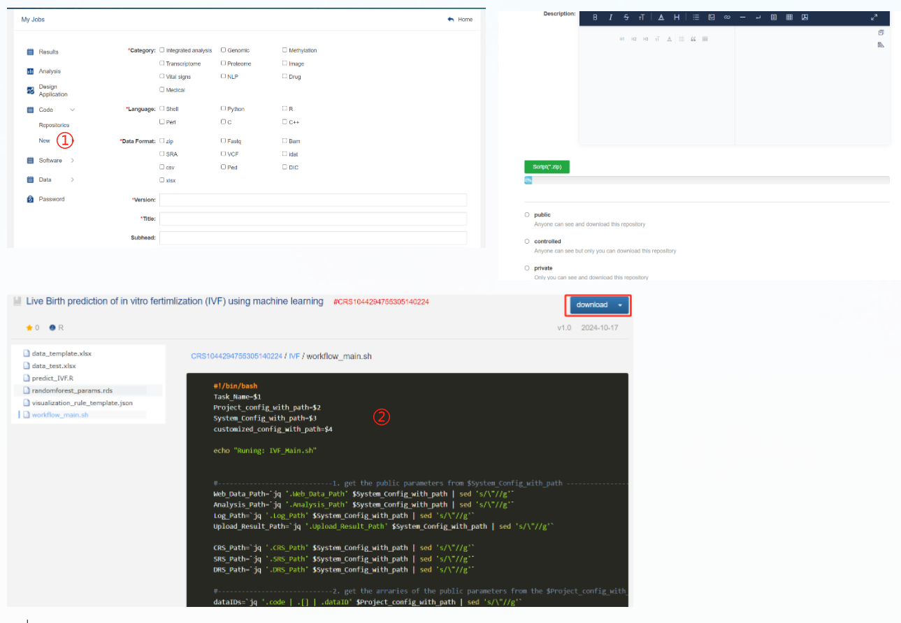
Task: Open font size tool in editor toolbar
Action: (x=641, y=17)
